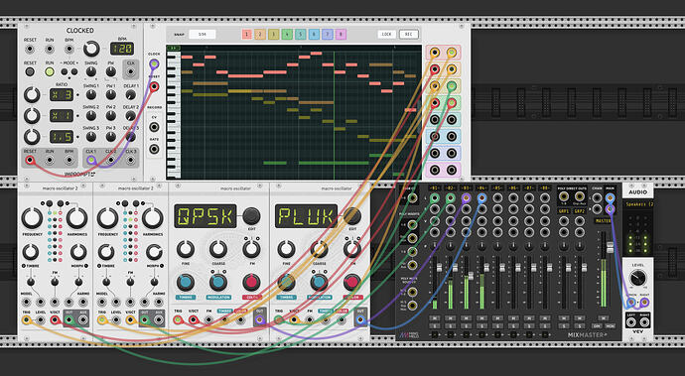
Task: Click the bottom RUN output jack on Clocked
Action: pos(50,161)
